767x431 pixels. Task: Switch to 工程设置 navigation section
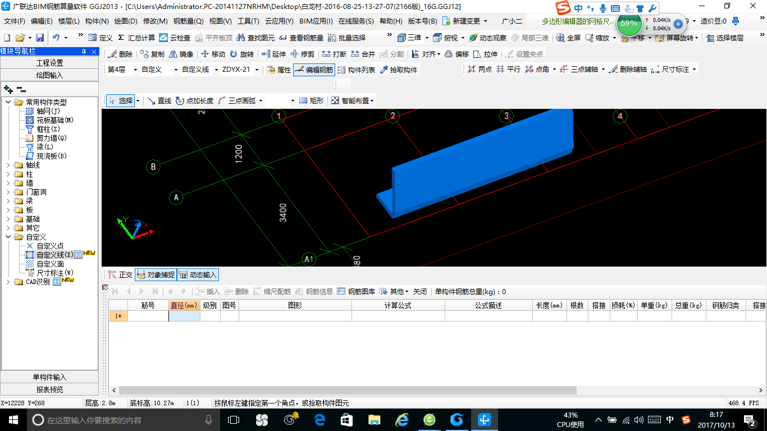click(49, 63)
